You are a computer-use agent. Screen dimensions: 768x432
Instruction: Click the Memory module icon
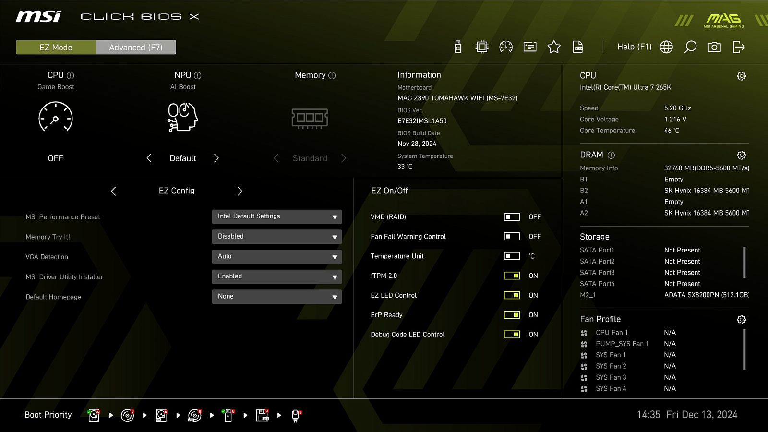pyautogui.click(x=310, y=118)
